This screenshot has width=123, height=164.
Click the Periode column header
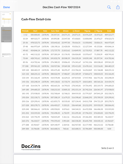pos(25,31)
